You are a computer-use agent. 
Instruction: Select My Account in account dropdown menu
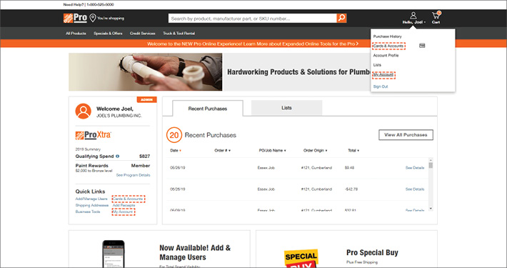383,75
